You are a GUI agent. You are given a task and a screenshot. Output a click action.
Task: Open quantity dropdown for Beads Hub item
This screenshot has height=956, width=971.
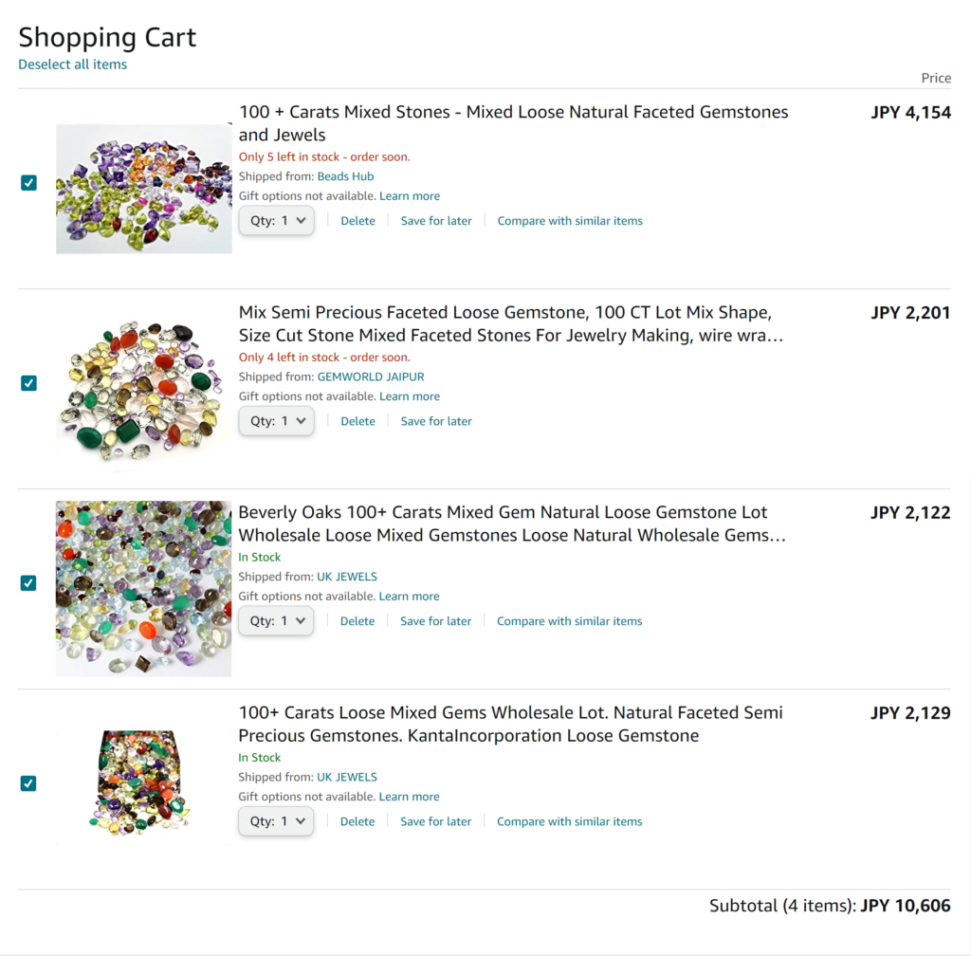point(276,221)
